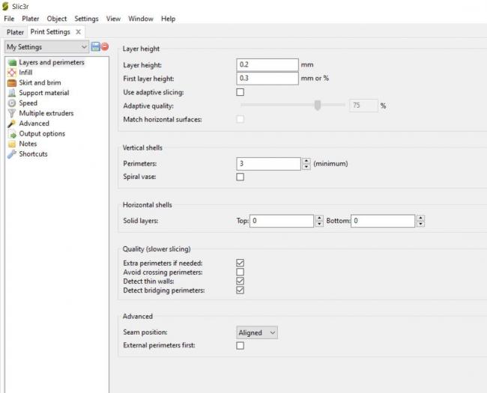
Task: Click the Layer height input field
Action: [267, 65]
